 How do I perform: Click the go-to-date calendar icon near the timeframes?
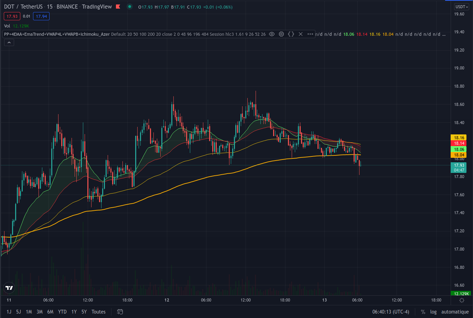click(119, 311)
